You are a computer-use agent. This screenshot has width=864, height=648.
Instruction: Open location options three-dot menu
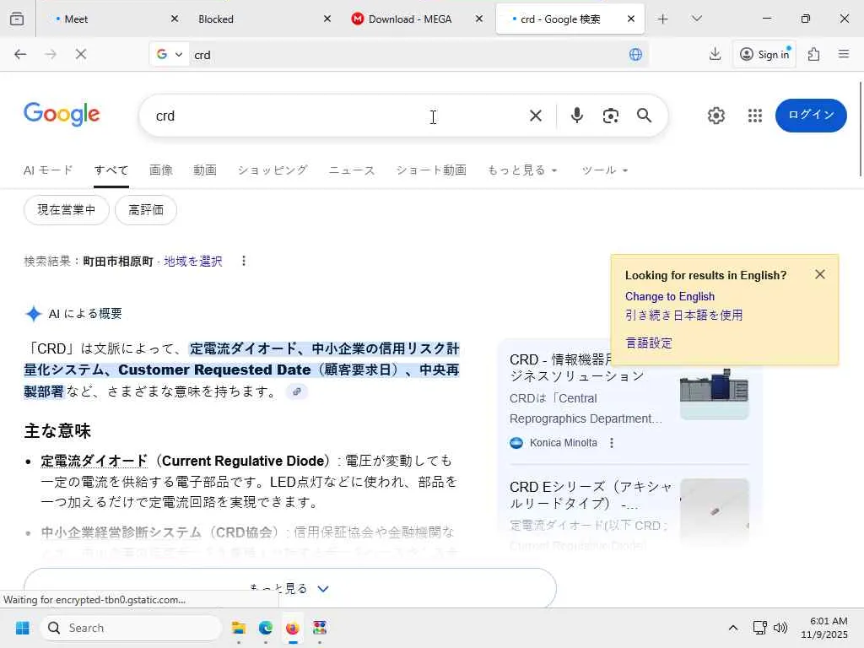click(x=244, y=262)
